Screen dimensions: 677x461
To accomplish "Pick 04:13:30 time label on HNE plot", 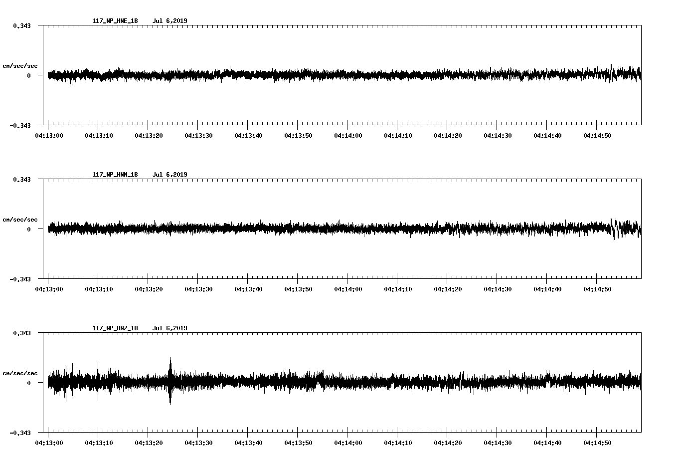I will coord(198,135).
